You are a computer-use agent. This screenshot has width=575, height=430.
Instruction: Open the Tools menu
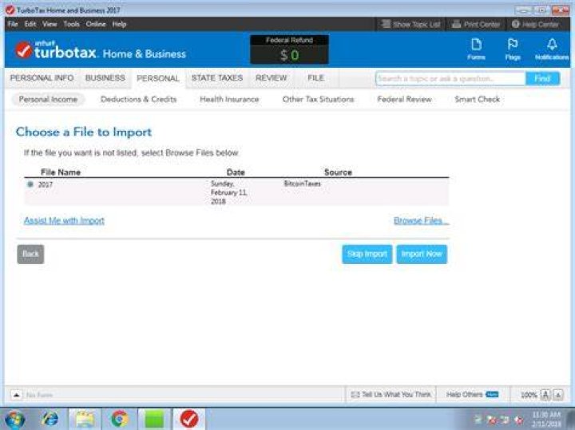tap(71, 24)
